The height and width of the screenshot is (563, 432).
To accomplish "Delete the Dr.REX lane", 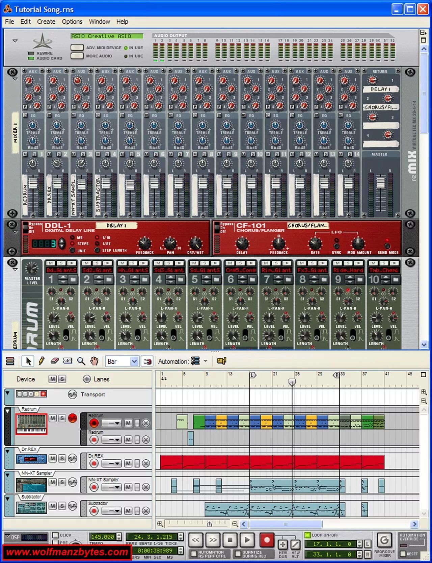I will [x=146, y=463].
